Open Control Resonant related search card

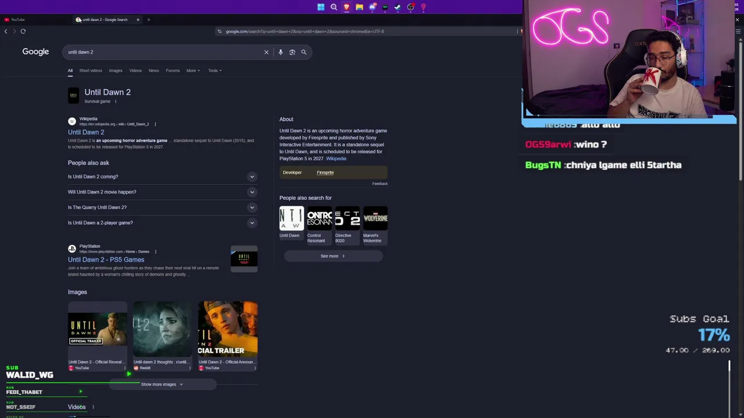(x=319, y=225)
